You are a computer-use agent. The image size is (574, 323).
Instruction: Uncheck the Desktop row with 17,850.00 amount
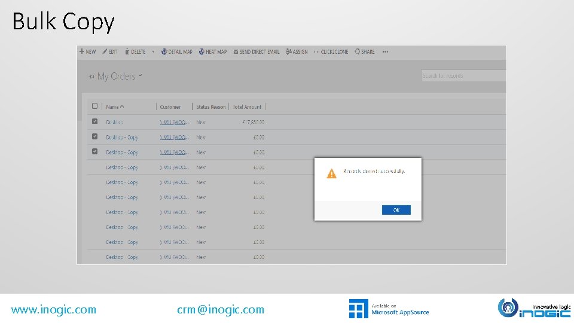tap(95, 121)
